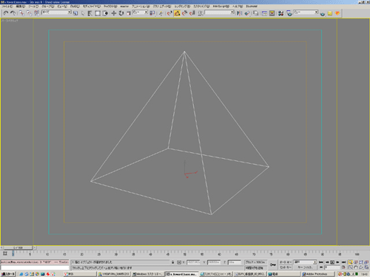The height and width of the screenshot is (277, 370).
Task: Click the white MAXScript mini listener field
Action: point(35,267)
